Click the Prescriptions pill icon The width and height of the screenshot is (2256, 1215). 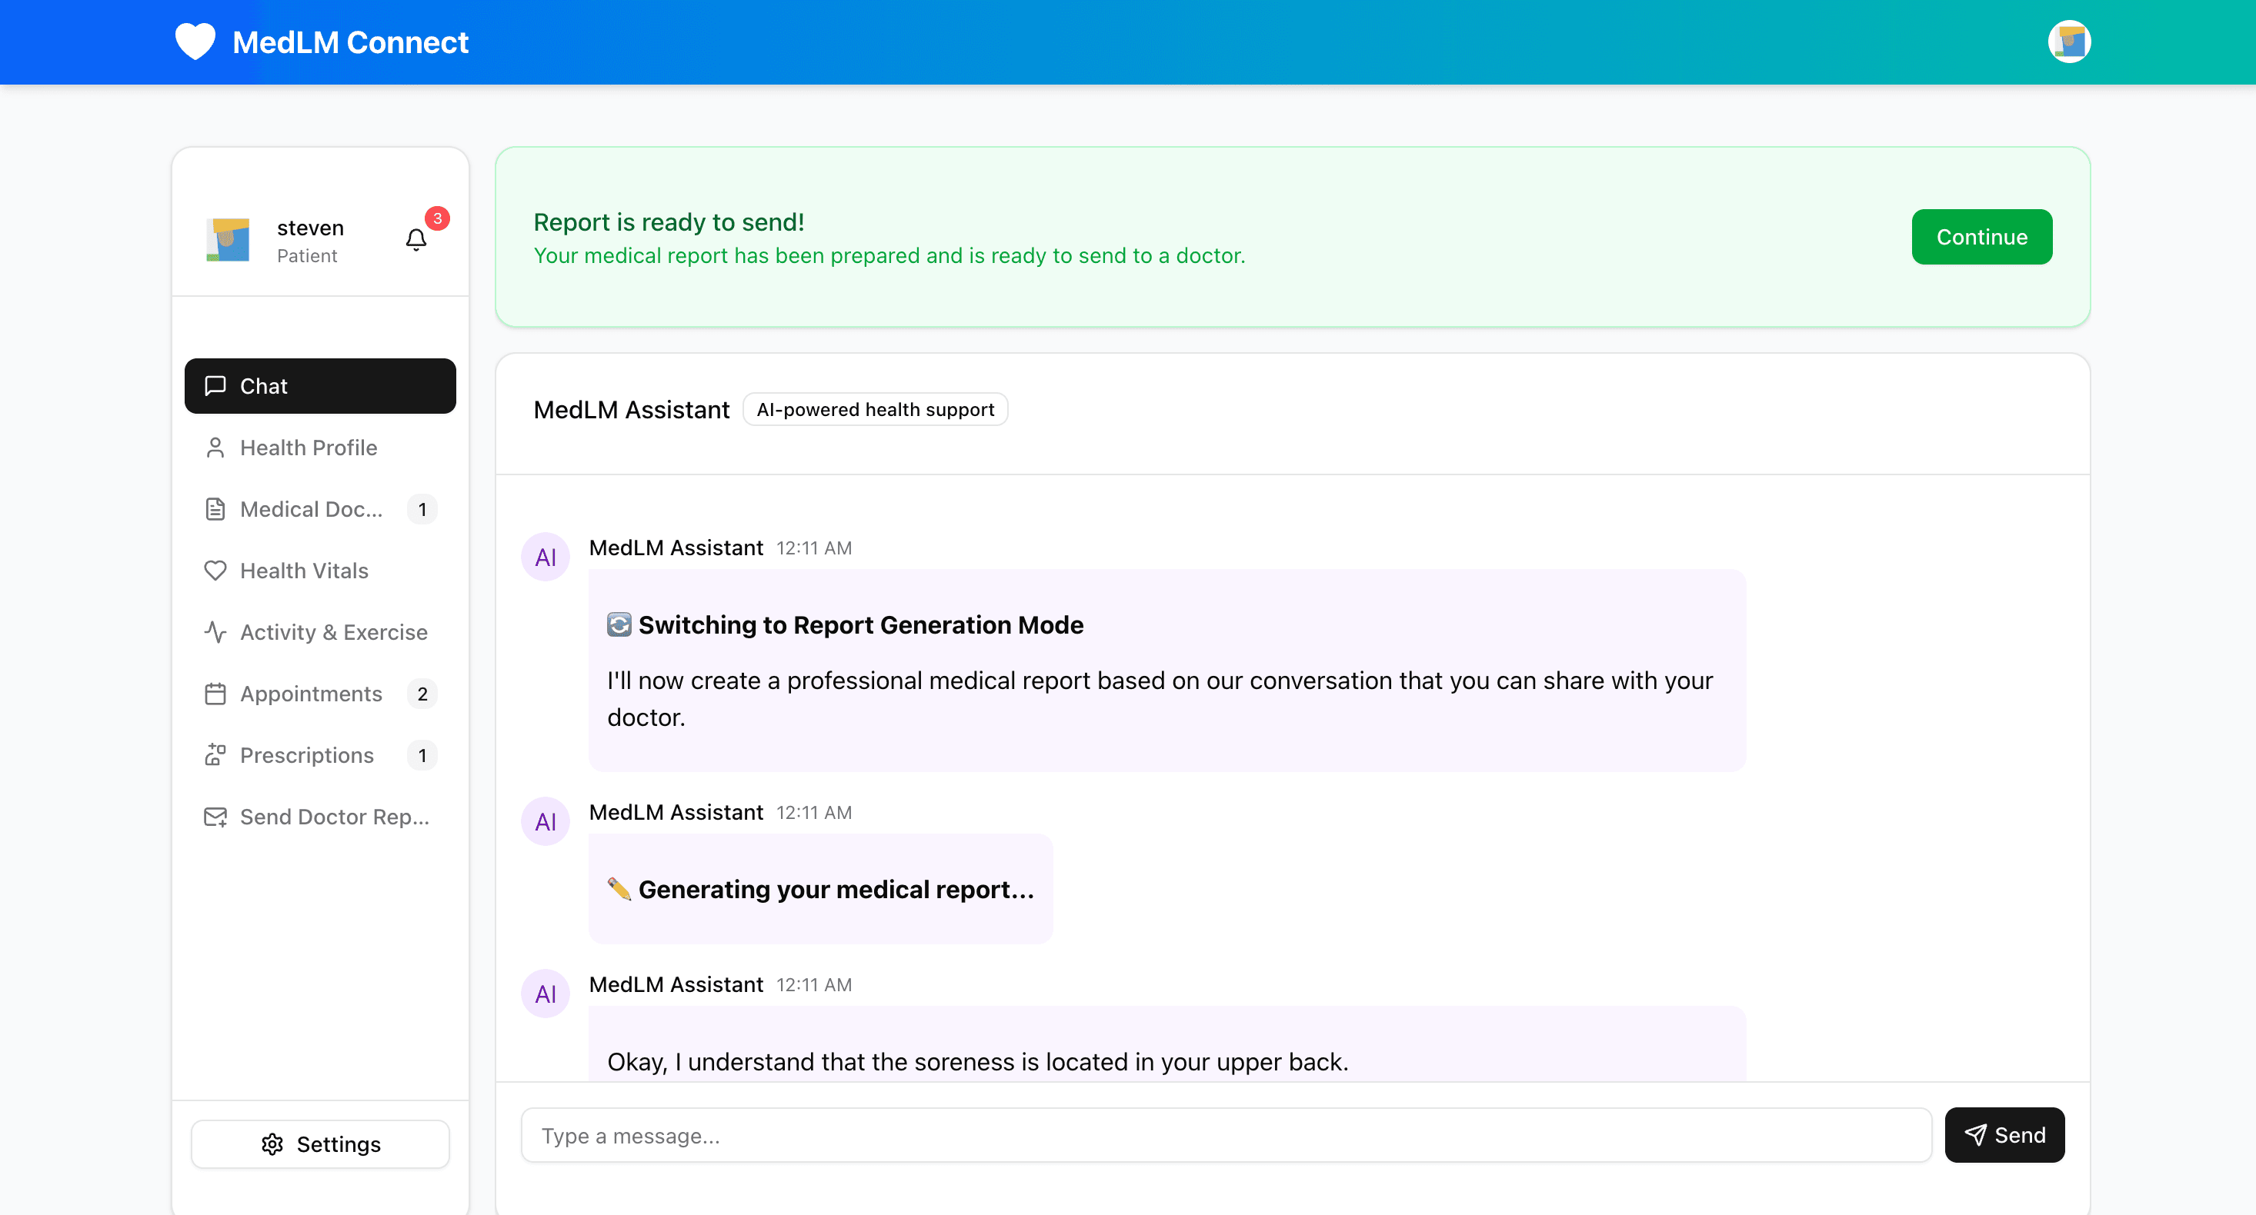tap(215, 754)
